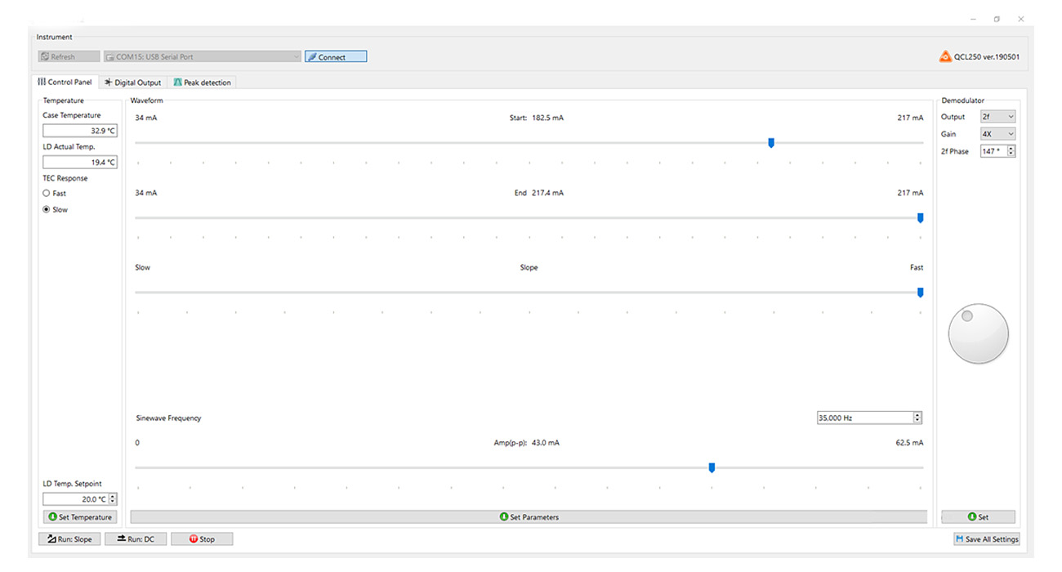Select Fast TEC response radio button

(47, 194)
